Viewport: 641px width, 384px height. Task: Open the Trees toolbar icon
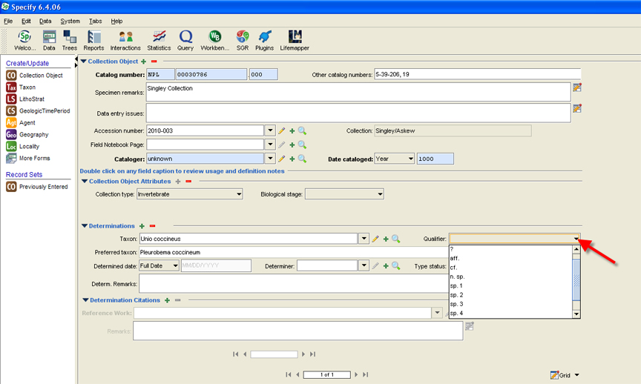tap(70, 40)
